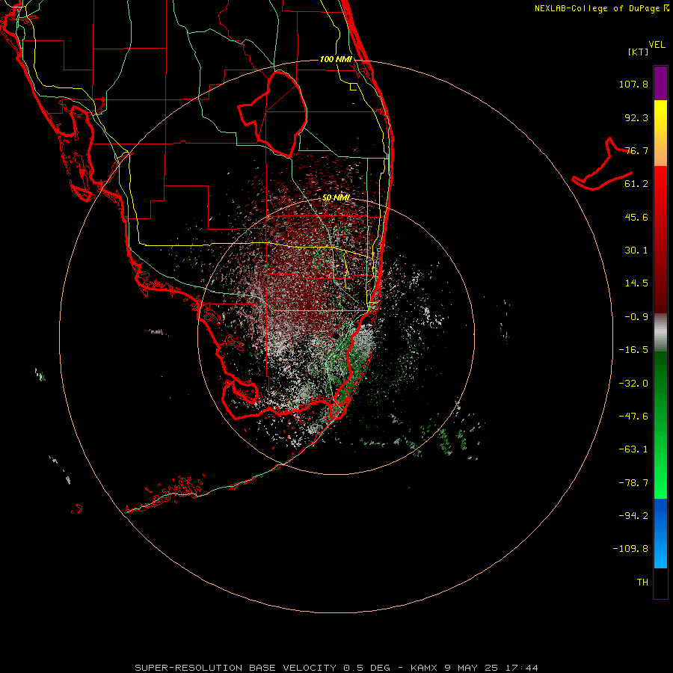
Task: Click the -32.0 velocity scale value
Action: coord(633,384)
